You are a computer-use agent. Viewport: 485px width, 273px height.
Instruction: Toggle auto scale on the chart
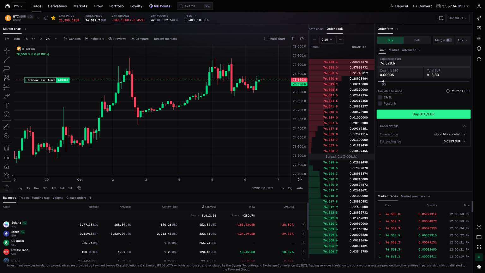coord(299,188)
